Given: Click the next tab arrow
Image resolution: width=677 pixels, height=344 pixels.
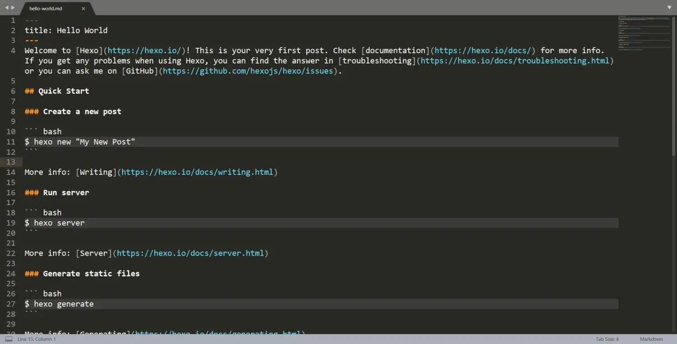Looking at the screenshot, I should point(13,8).
